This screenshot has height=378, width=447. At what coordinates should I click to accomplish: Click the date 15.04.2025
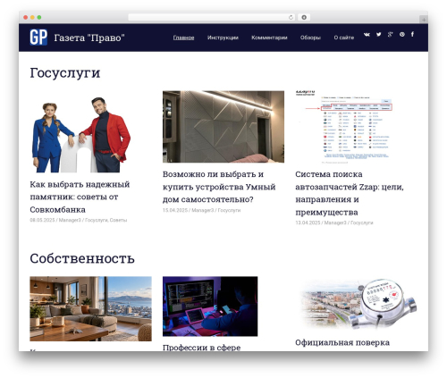(175, 210)
